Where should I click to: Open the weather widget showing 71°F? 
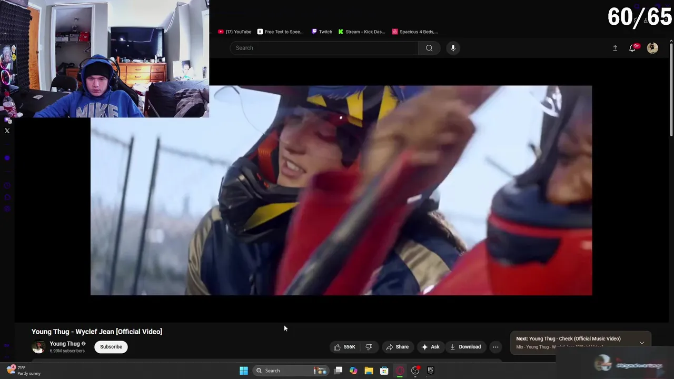pyautogui.click(x=24, y=371)
